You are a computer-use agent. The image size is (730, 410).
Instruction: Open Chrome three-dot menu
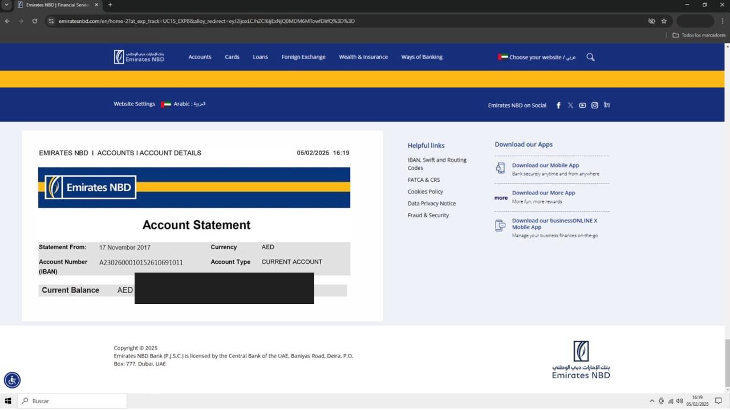click(723, 21)
